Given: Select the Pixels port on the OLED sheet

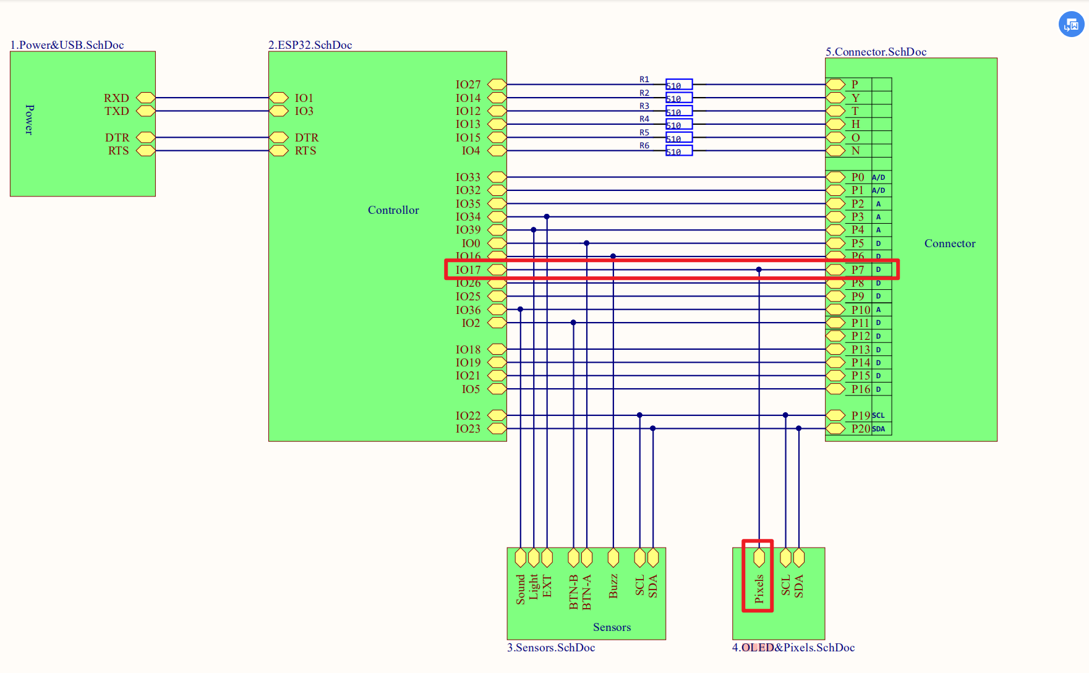Looking at the screenshot, I should 759,557.
